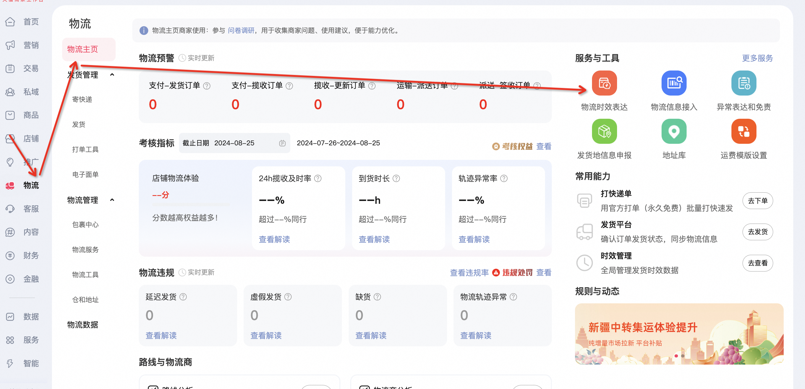Click 查看解读 under 物流轨迹异常

pyautogui.click(x=476, y=335)
